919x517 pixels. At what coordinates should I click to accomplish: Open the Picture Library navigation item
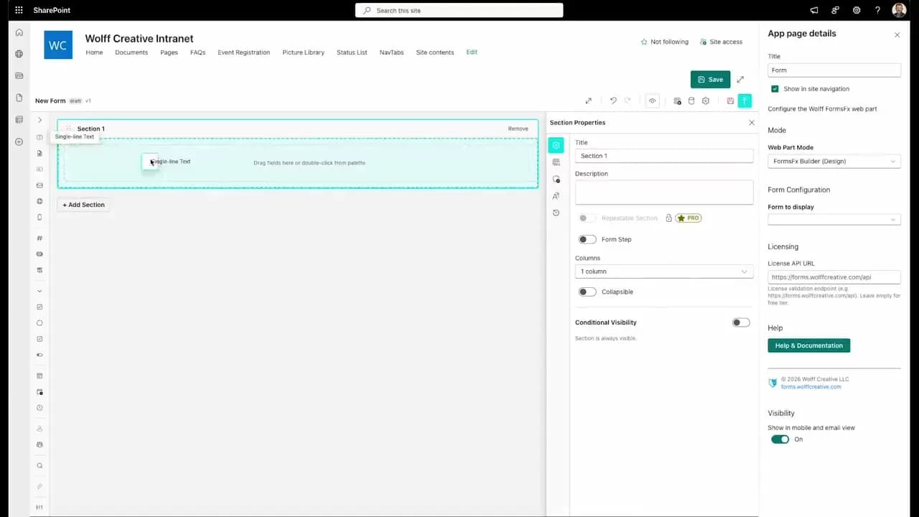pos(303,52)
